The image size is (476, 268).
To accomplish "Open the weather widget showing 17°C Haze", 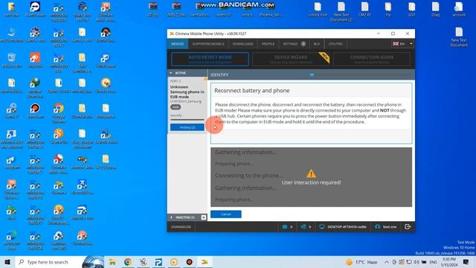I will [x=361, y=262].
